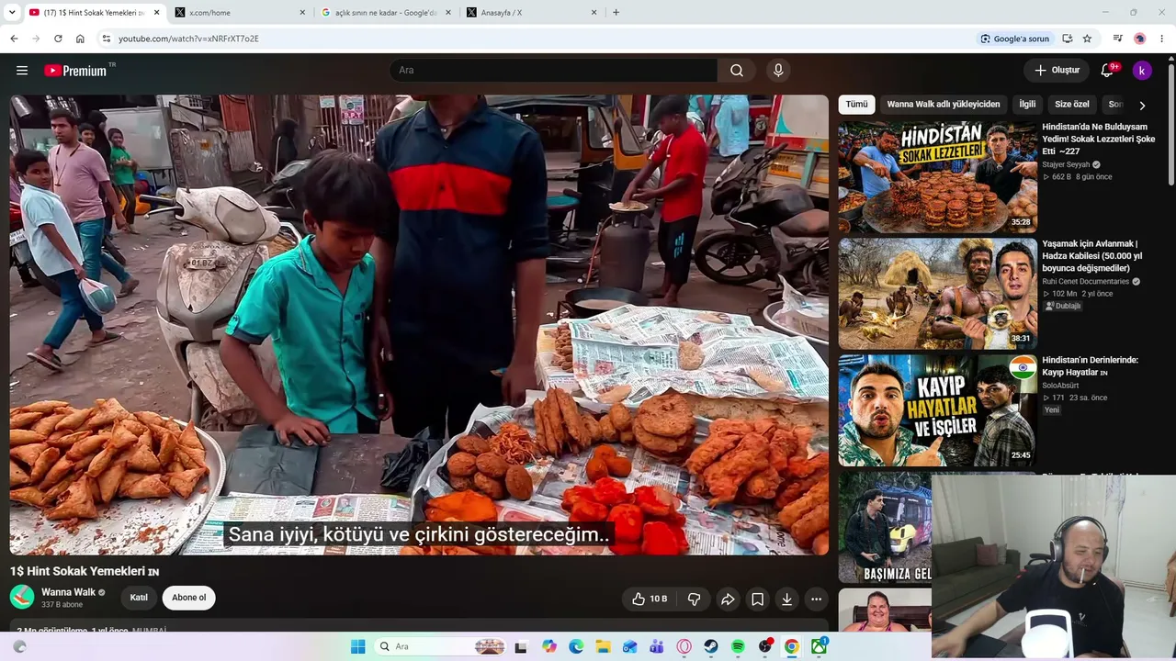Click the video player frame
The image size is (1176, 661).
click(419, 325)
